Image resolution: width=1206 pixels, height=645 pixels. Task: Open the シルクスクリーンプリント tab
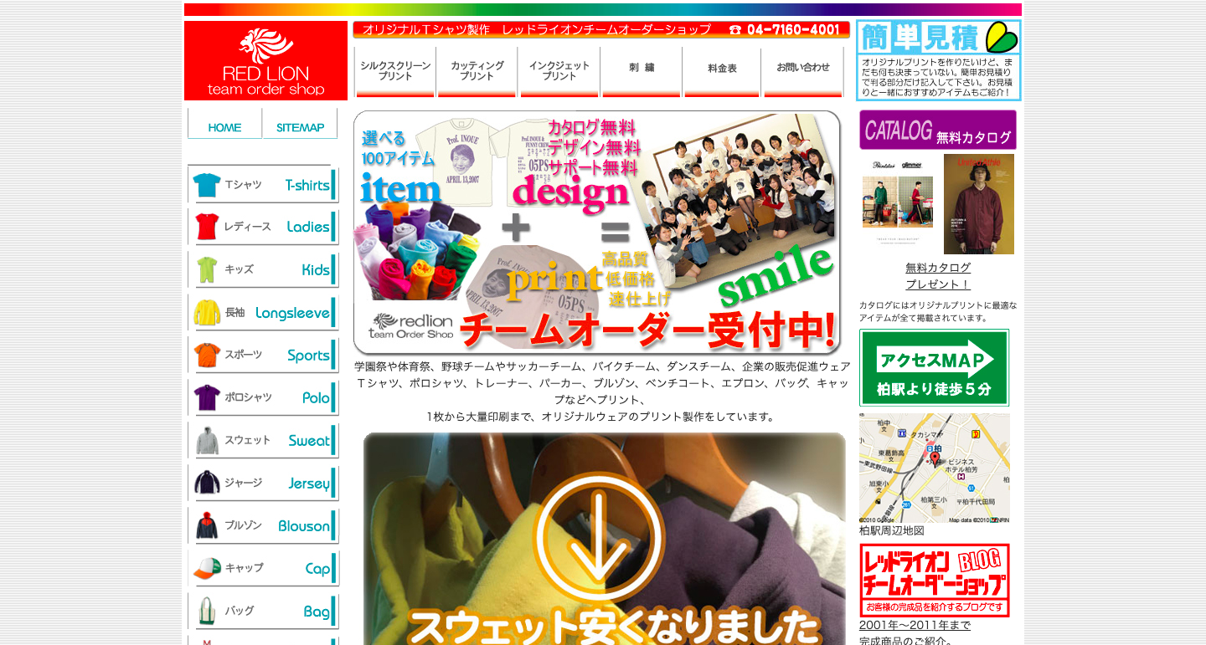click(394, 71)
